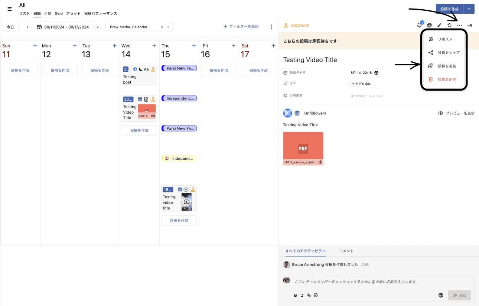Click the pencil edit icon
The height and width of the screenshot is (306, 479).
[439, 25]
